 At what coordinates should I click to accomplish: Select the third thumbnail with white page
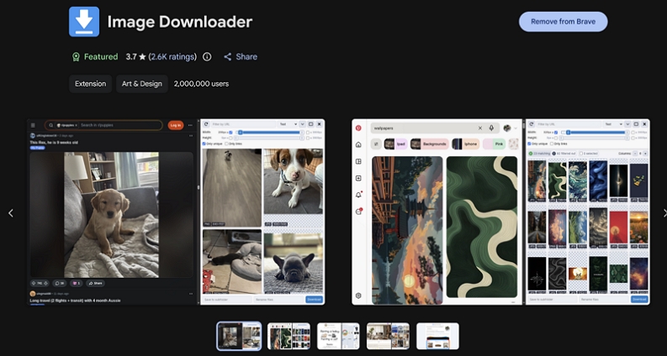[338, 336]
